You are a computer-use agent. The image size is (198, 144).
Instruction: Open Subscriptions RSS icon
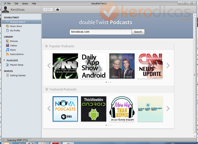point(7,54)
